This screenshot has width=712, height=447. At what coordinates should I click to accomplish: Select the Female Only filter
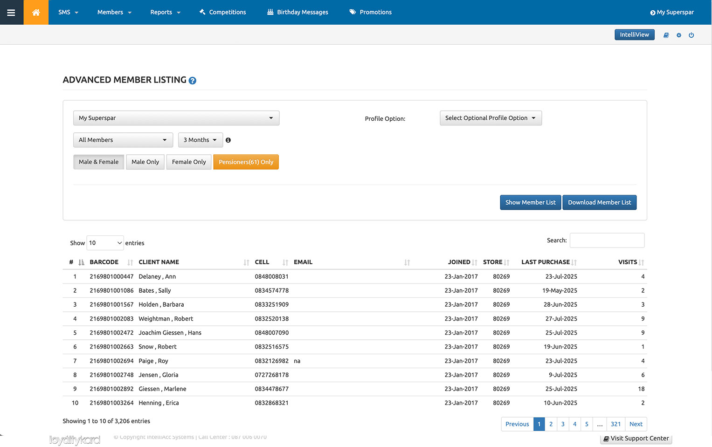pos(189,162)
